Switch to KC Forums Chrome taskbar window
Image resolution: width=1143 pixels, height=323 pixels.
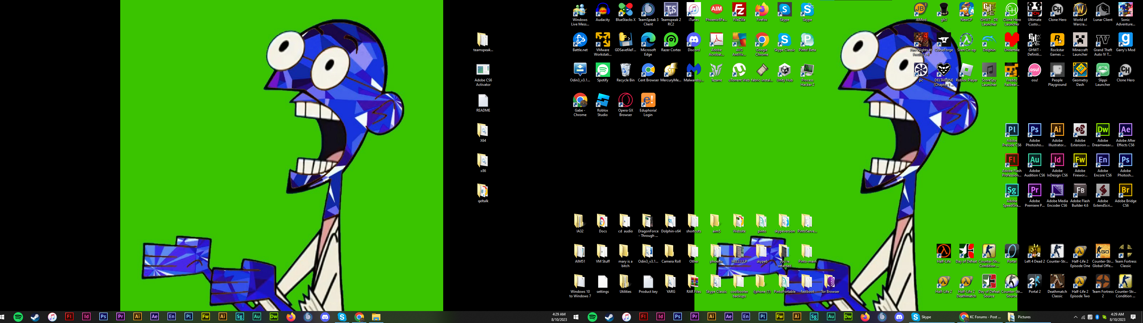[x=979, y=317]
